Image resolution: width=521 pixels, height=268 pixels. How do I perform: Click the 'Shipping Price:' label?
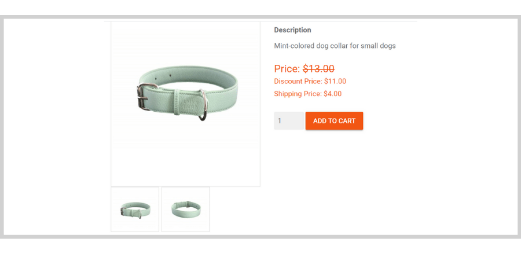coord(298,94)
